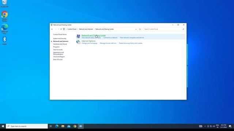Screen dimensions: 234x131
Task: Open the touch keyboard tray icon
Action: click(201, 126)
